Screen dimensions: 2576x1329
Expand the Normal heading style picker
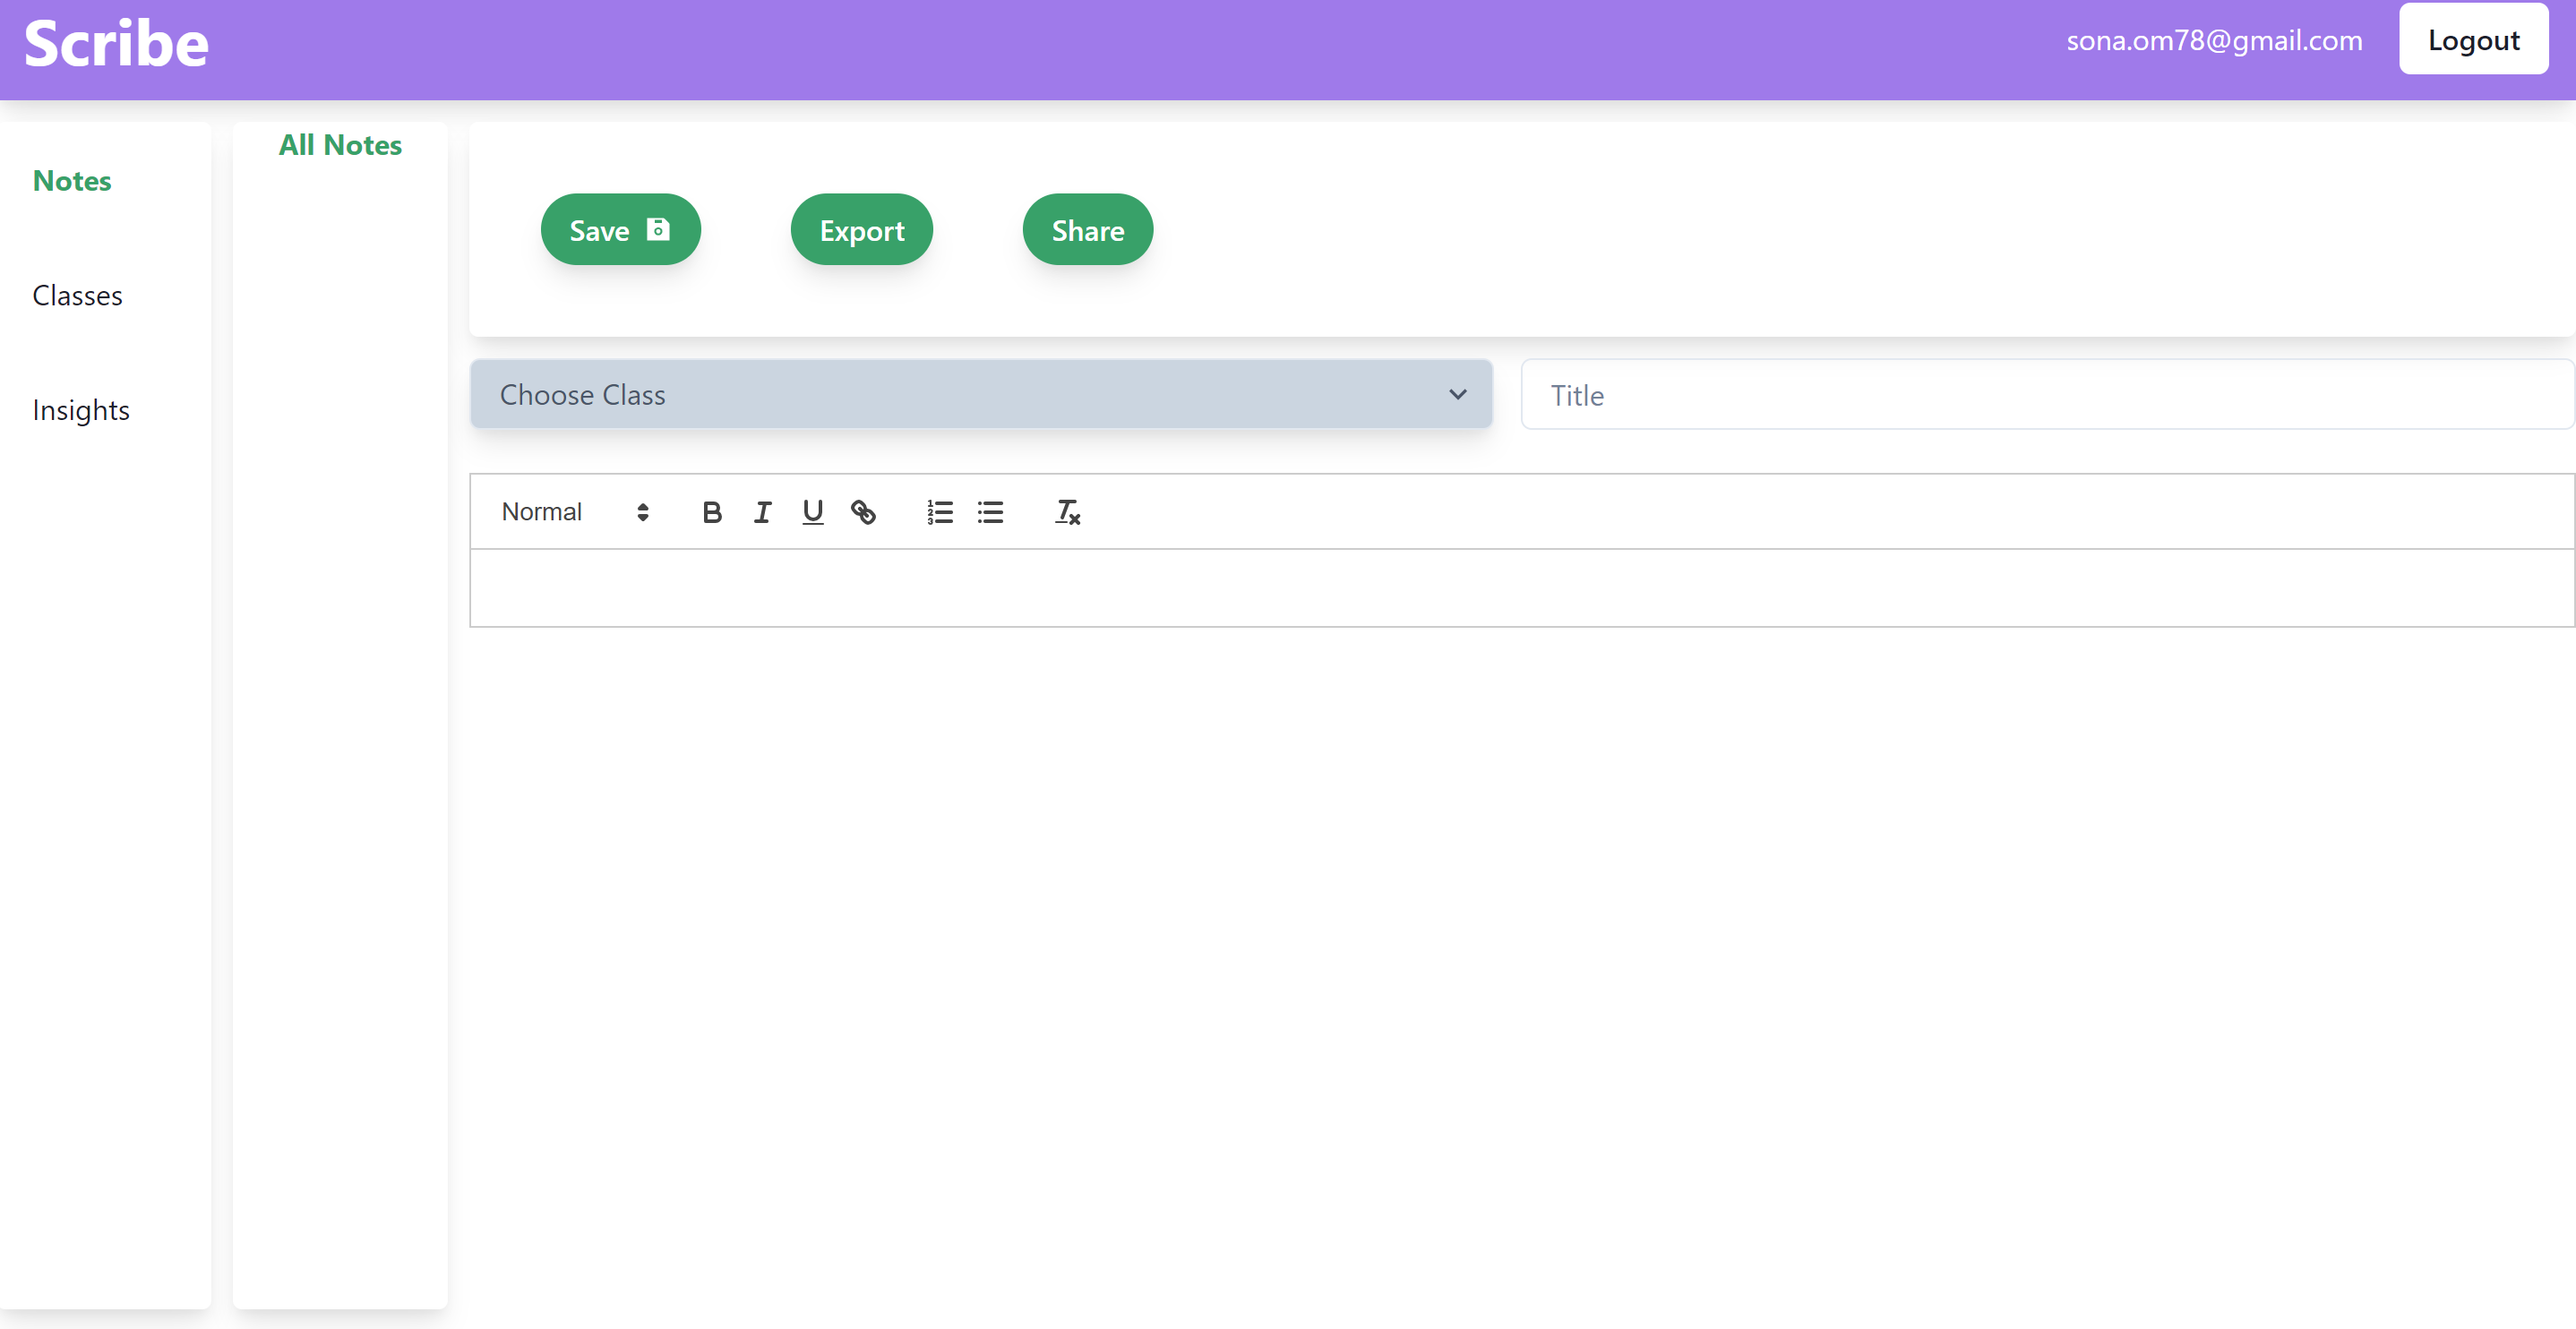coord(575,512)
